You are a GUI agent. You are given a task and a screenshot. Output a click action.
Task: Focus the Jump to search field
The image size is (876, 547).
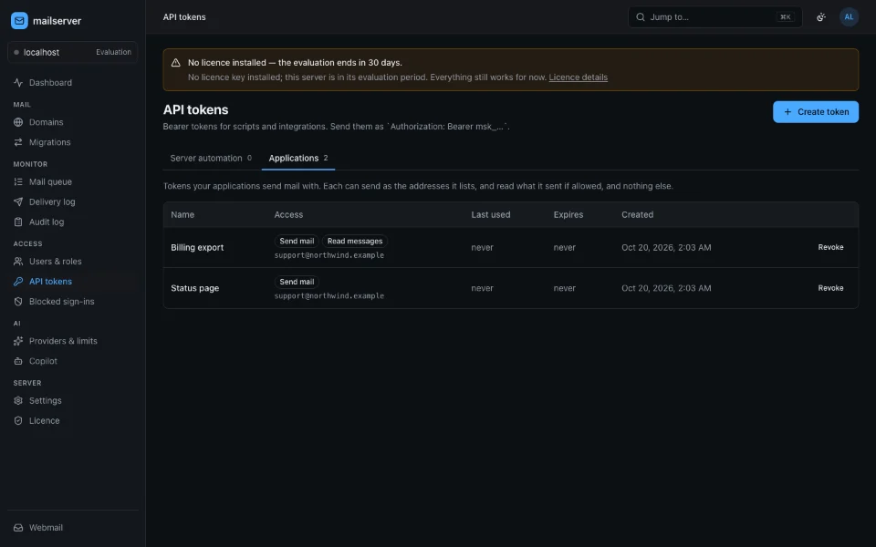point(715,16)
